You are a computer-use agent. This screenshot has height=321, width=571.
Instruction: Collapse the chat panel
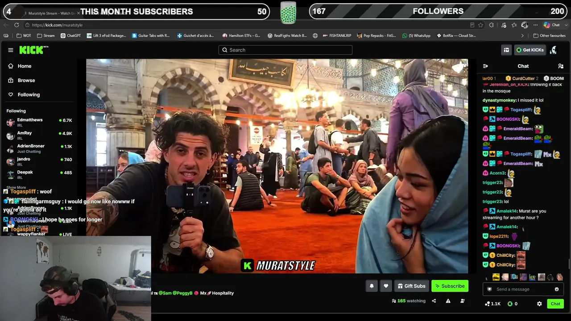coord(485,66)
